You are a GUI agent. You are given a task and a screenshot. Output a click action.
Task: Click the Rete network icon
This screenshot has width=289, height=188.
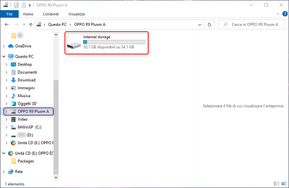[11, 172]
